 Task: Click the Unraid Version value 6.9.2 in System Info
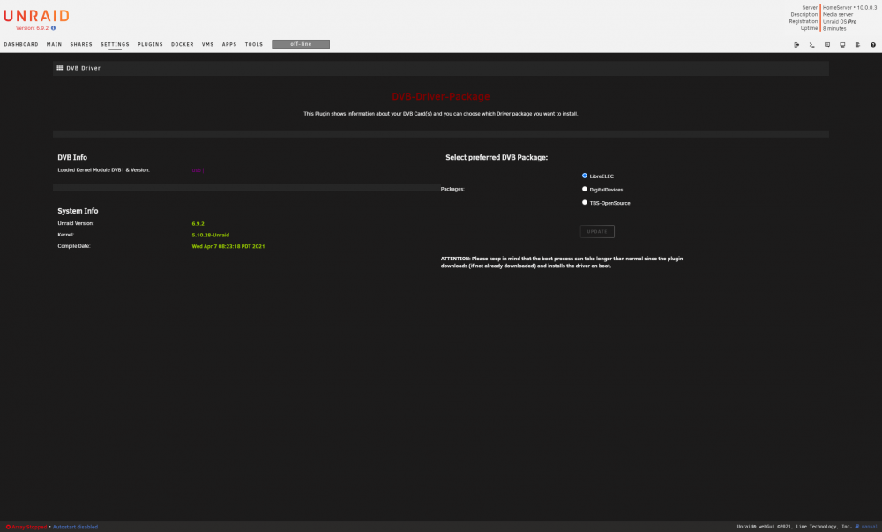(x=198, y=224)
